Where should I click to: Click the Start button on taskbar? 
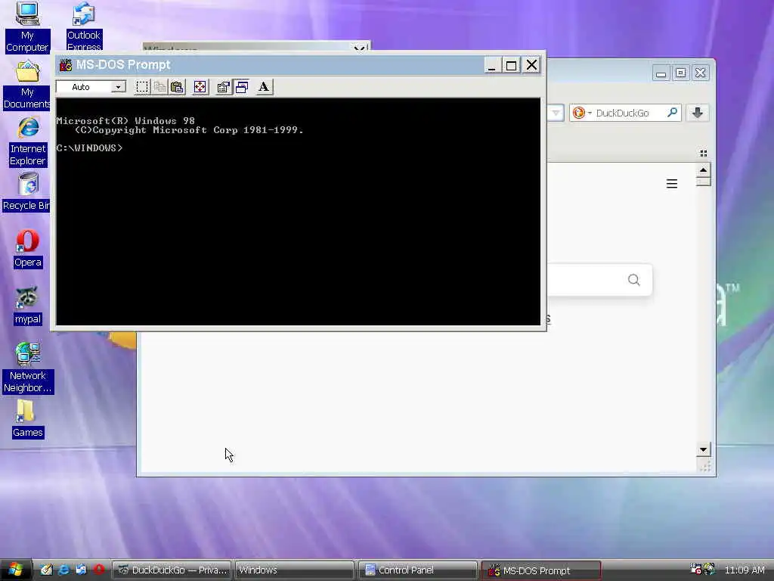(x=16, y=570)
